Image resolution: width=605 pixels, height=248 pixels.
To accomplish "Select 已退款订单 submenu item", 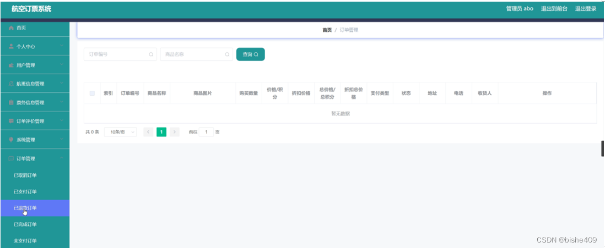I will click(35, 208).
